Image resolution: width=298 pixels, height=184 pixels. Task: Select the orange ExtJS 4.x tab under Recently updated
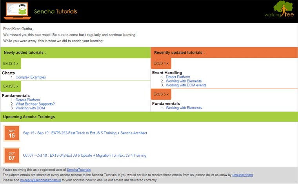pyautogui.click(x=161, y=63)
